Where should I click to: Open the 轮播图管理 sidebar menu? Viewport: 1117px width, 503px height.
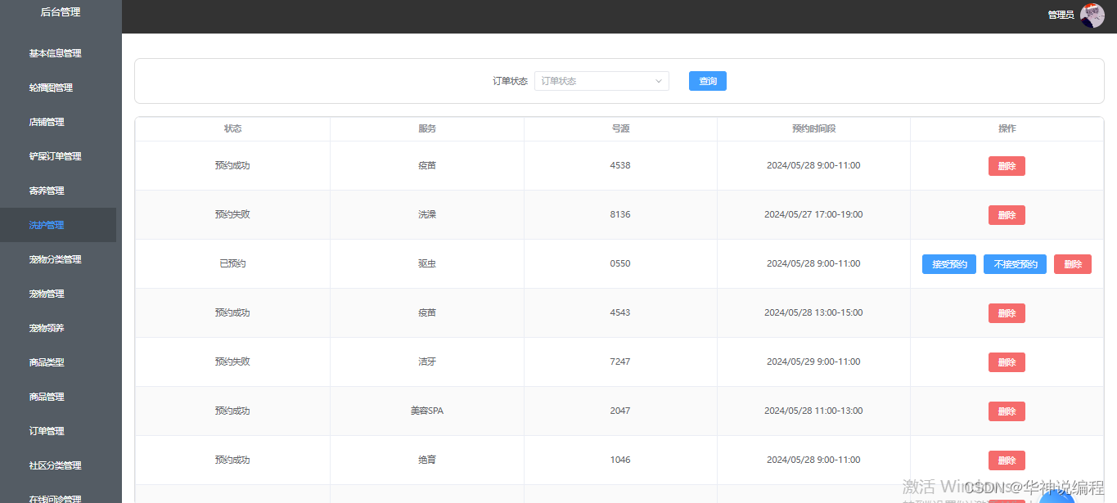(51, 88)
